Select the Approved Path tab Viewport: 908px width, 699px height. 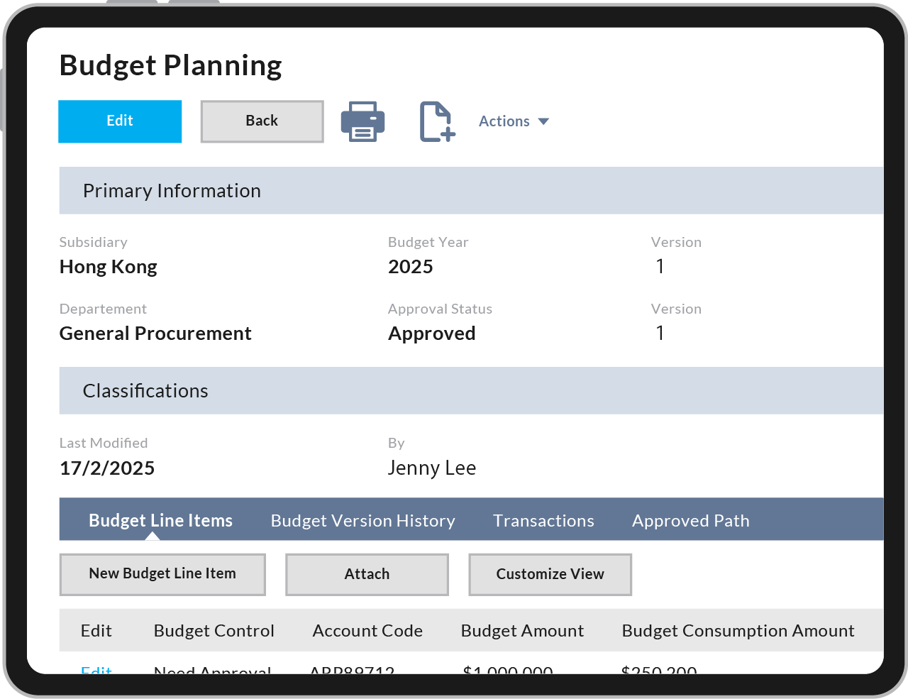690,520
